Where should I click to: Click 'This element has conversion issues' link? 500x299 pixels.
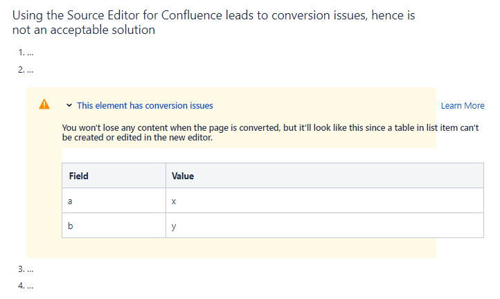coord(145,105)
